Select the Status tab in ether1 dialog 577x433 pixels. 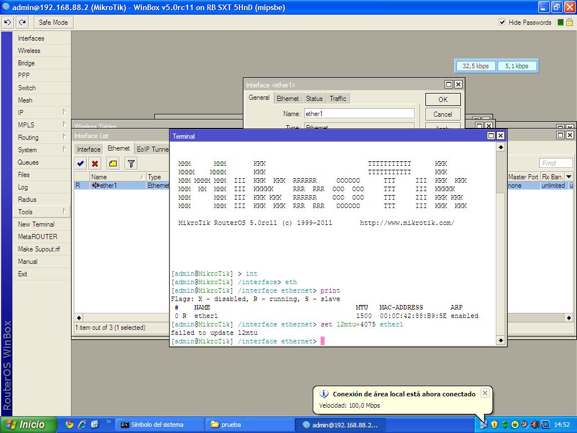click(x=314, y=98)
